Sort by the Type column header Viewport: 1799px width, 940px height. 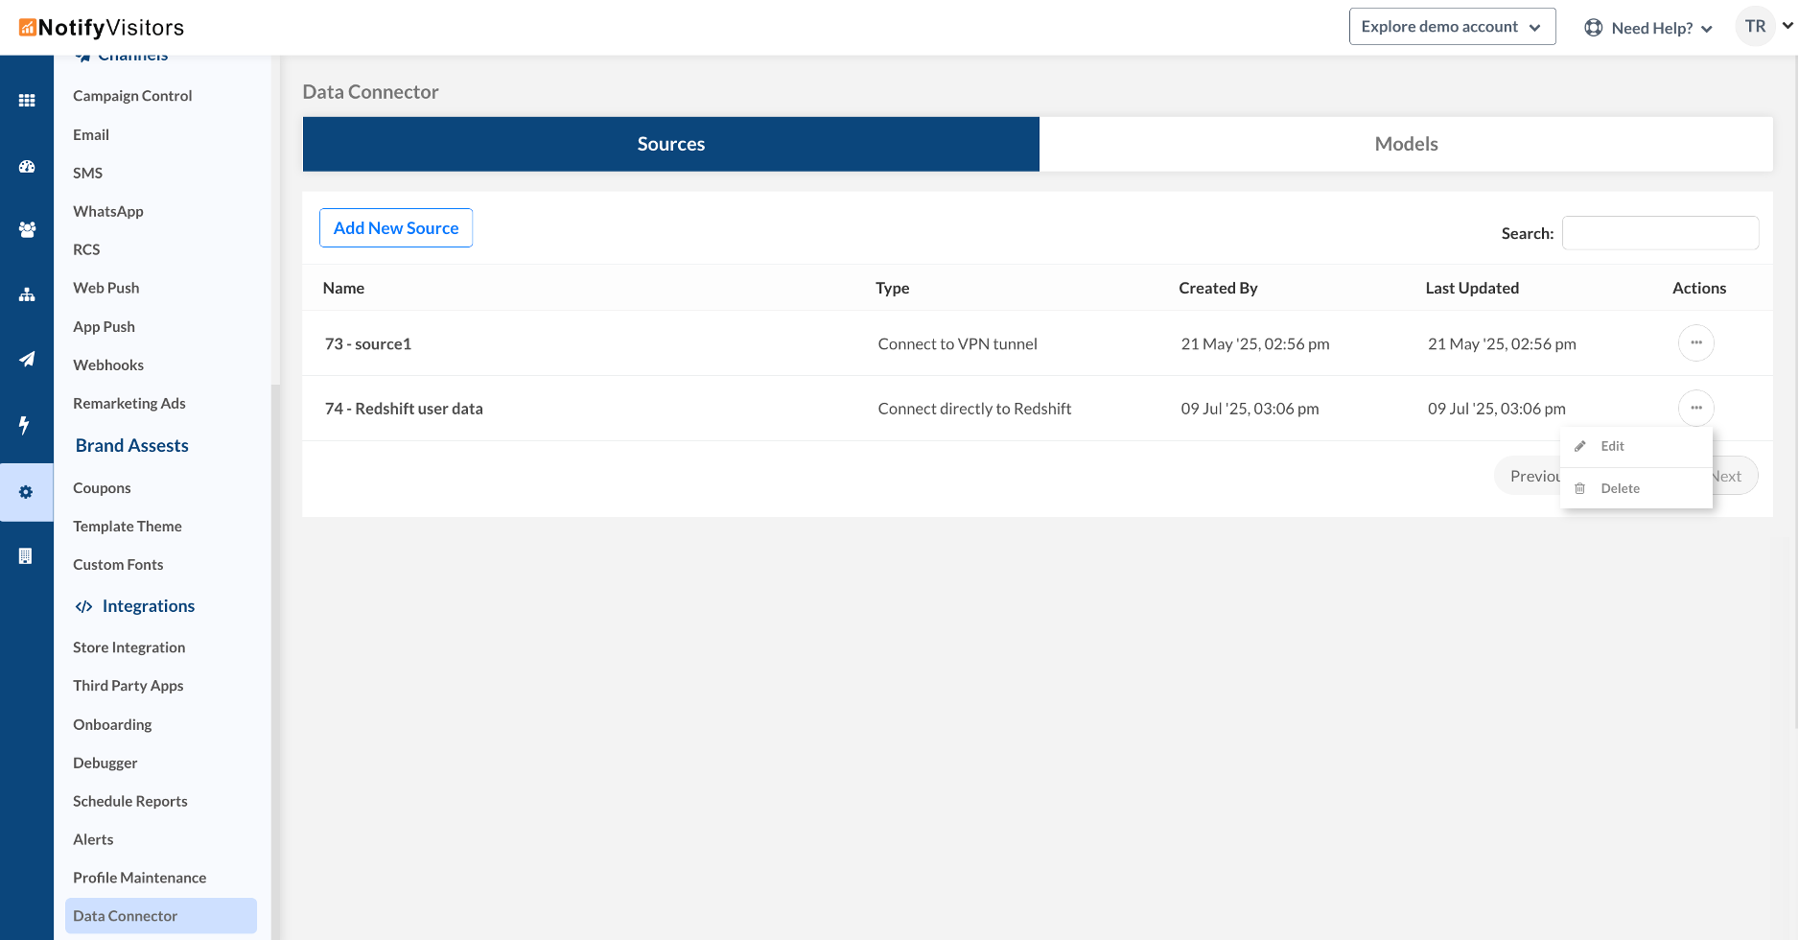(x=893, y=288)
